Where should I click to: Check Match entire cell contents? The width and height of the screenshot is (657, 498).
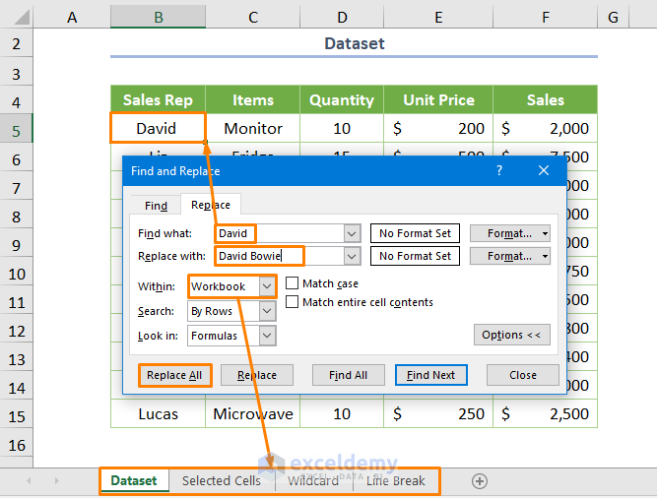click(x=293, y=302)
